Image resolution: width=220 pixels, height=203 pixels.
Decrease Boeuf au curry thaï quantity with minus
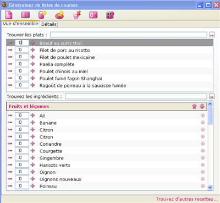(10, 43)
